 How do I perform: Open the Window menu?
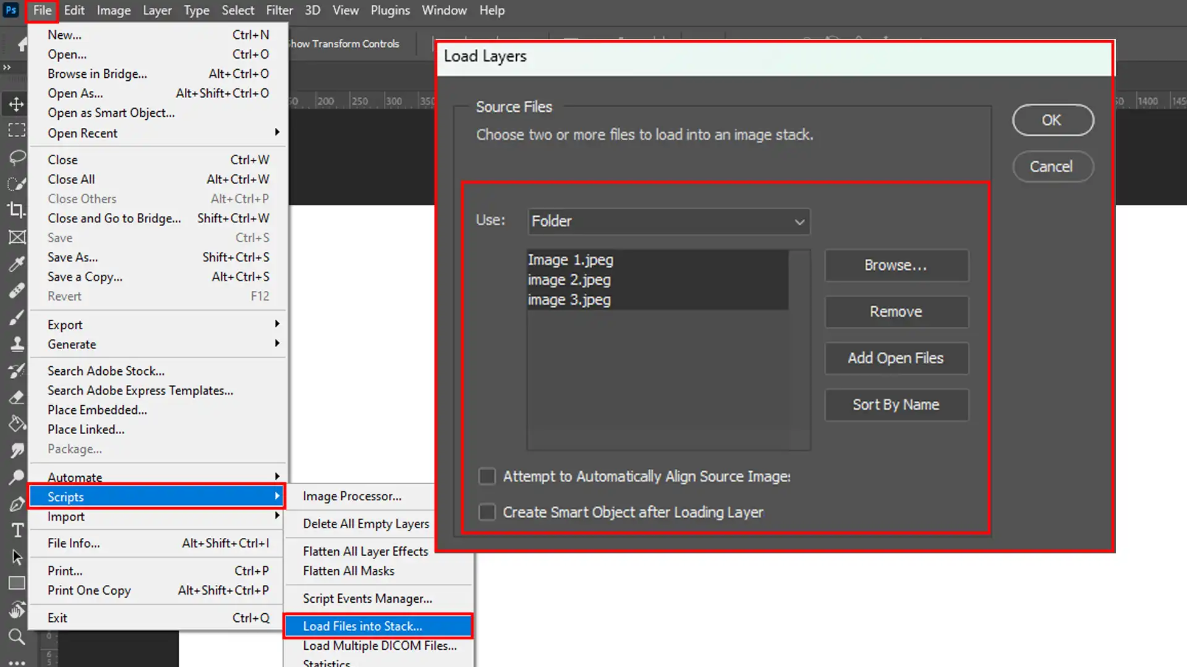444,10
